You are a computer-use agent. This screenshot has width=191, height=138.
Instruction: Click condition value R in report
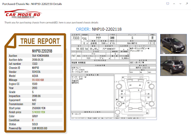33,120
